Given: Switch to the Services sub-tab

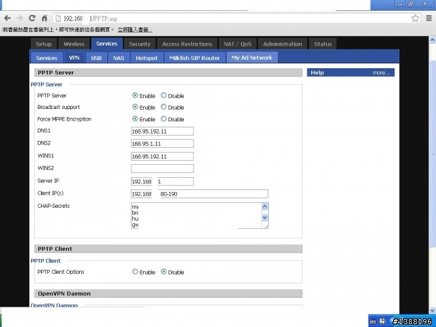Looking at the screenshot, I should [x=46, y=58].
